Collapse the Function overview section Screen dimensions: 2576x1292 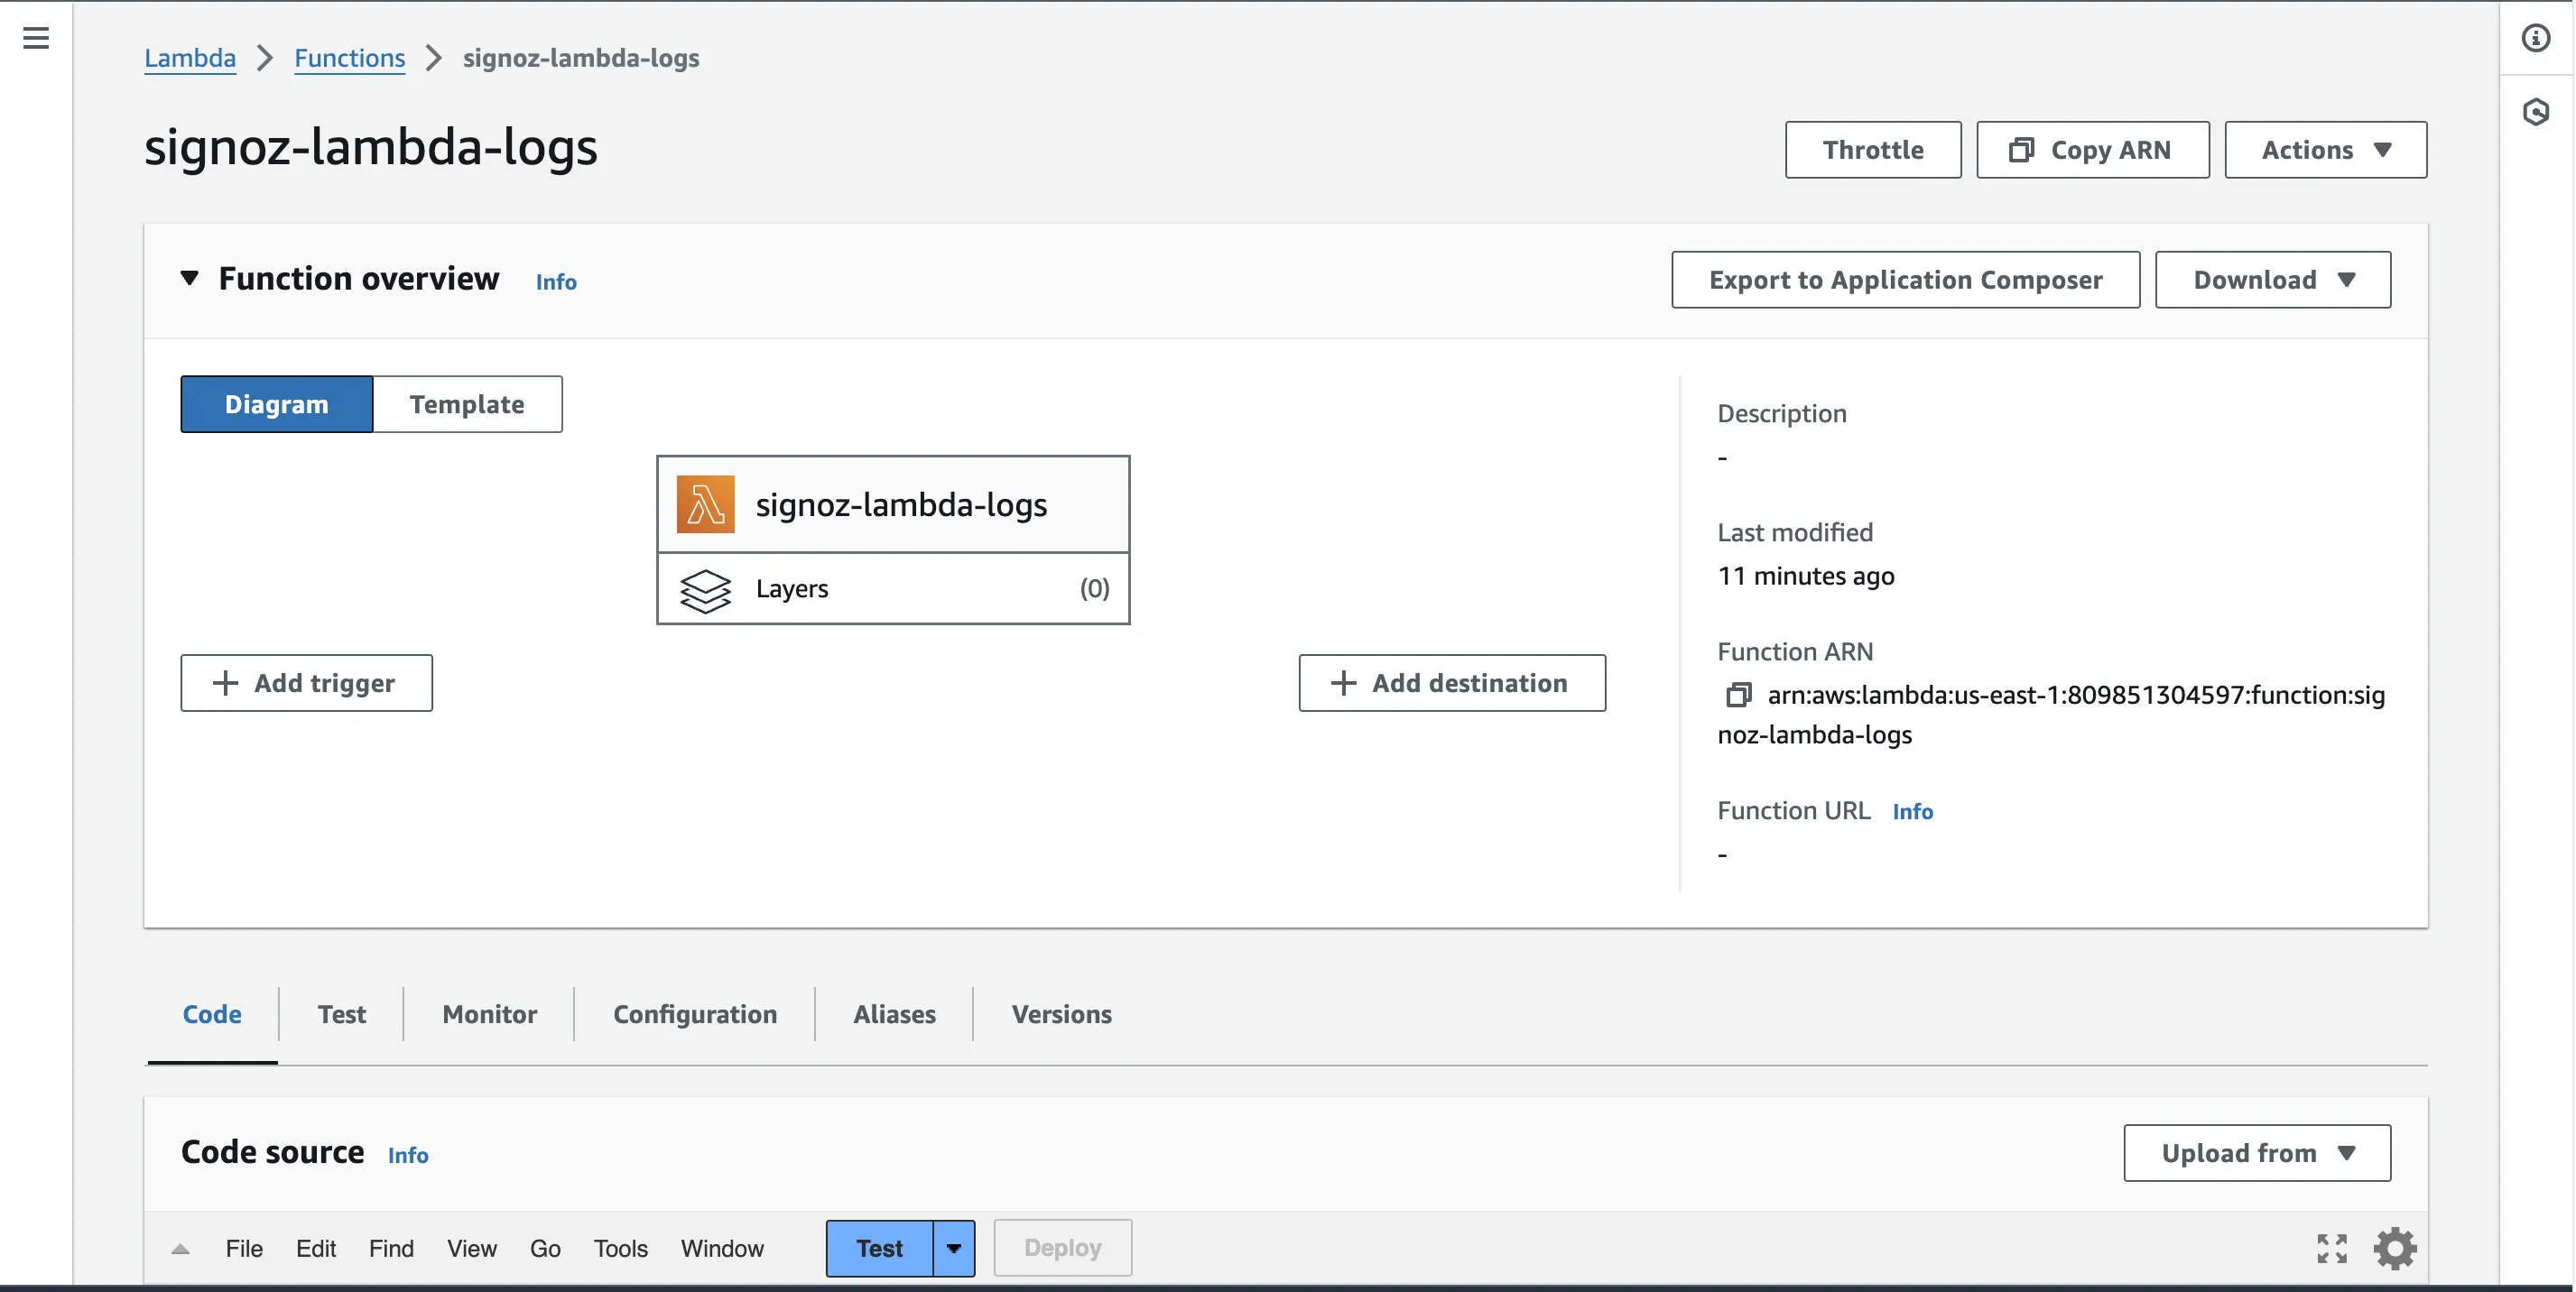(x=189, y=278)
